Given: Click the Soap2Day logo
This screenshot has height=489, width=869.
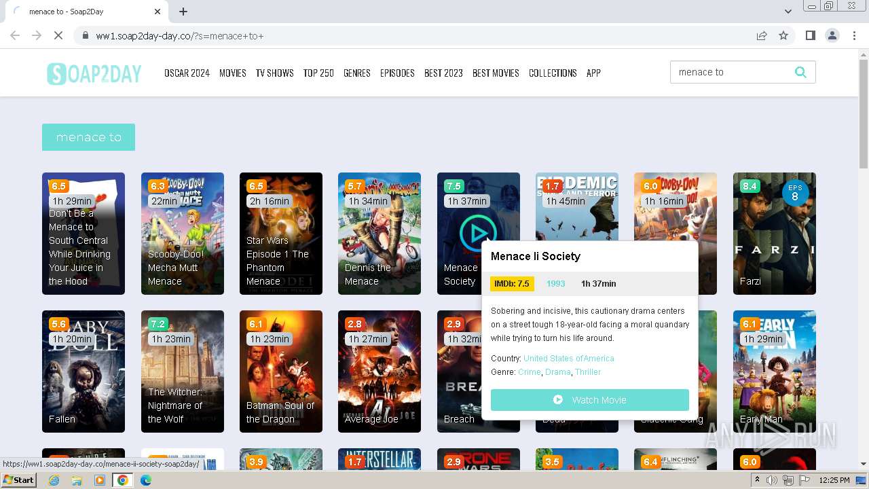Looking at the screenshot, I should (94, 73).
